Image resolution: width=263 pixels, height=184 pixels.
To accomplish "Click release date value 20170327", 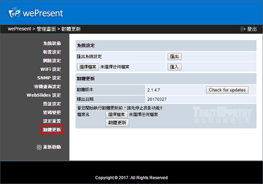I will point(157,100).
